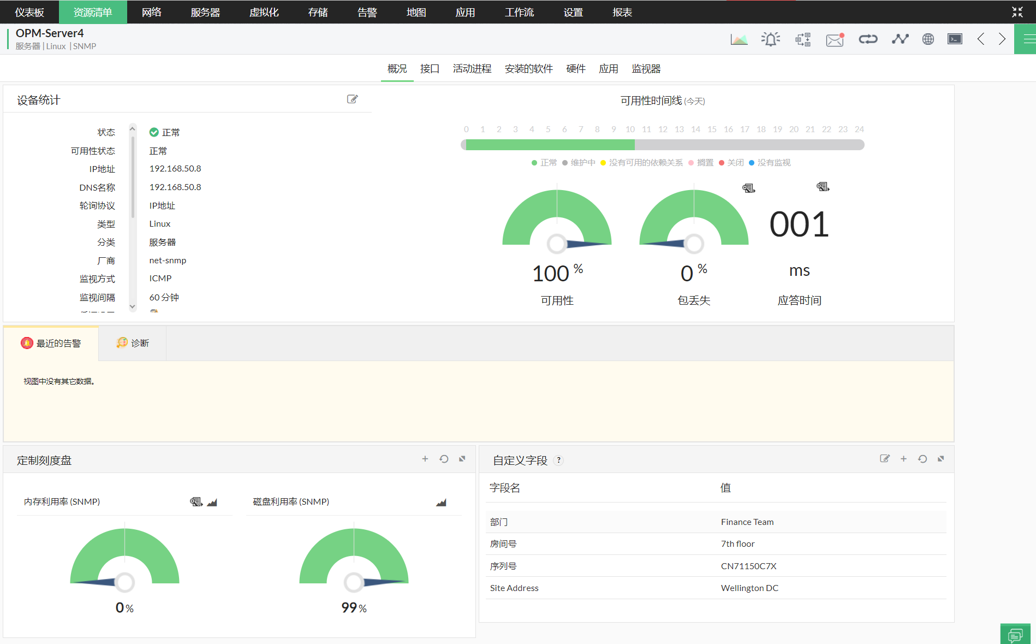Select the 诊断 tab
The image size is (1036, 644).
click(133, 343)
